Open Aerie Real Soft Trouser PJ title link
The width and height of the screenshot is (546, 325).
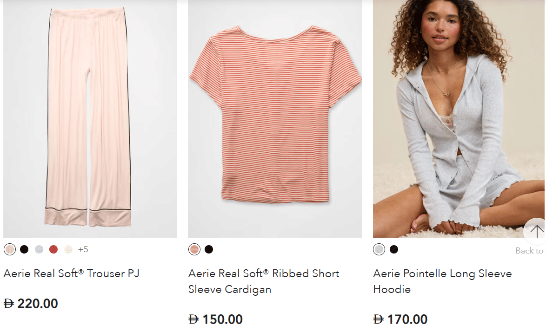click(72, 273)
